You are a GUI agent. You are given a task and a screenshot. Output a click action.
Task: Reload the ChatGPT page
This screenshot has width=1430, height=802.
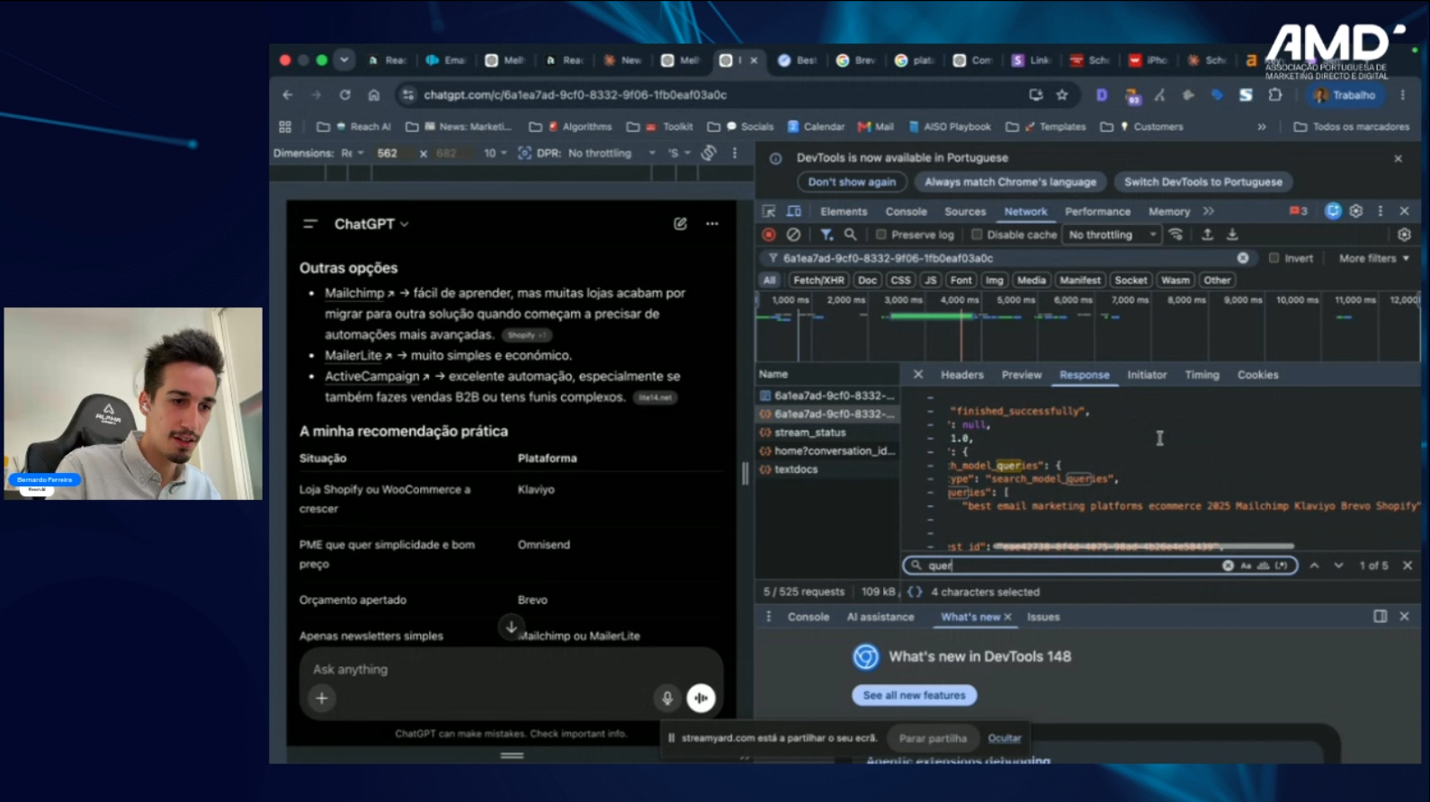[345, 94]
